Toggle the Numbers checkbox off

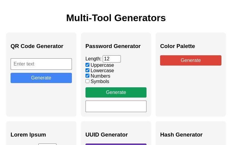[87, 76]
